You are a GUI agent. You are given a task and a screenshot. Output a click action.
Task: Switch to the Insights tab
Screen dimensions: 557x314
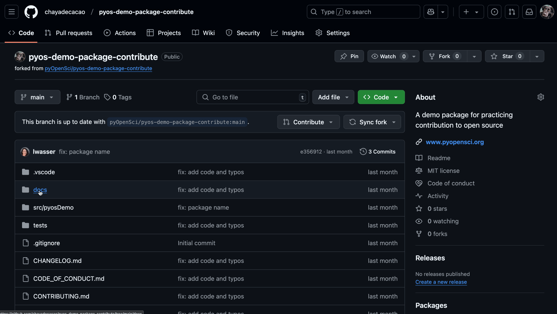pos(288,33)
